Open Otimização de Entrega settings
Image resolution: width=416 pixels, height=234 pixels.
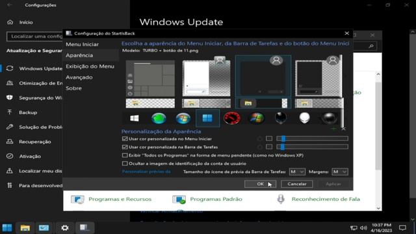[34, 83]
